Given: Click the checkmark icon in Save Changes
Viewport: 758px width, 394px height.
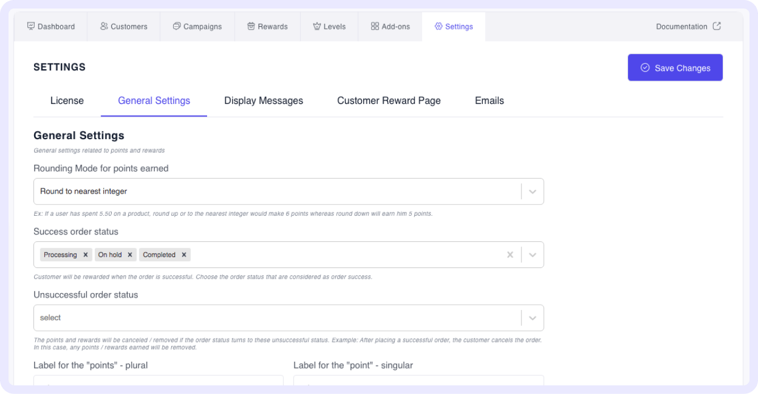Looking at the screenshot, I should click(645, 68).
